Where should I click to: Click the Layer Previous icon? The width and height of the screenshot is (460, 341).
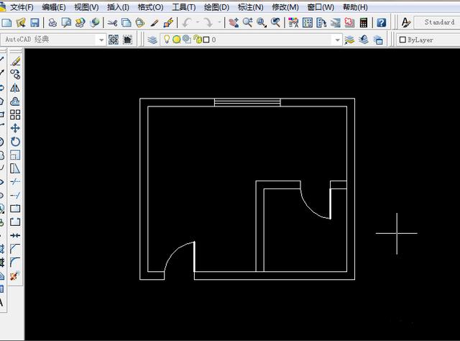pyautogui.click(x=364, y=40)
